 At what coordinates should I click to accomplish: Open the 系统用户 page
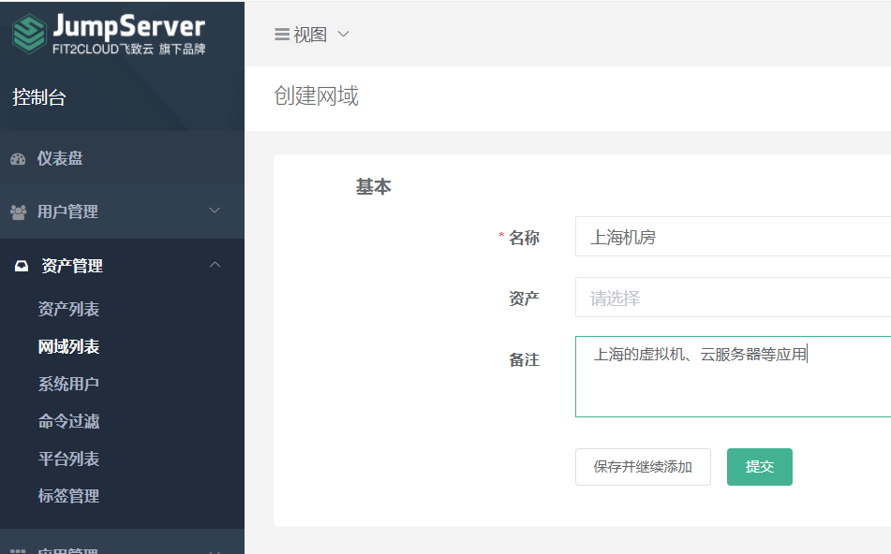[68, 384]
